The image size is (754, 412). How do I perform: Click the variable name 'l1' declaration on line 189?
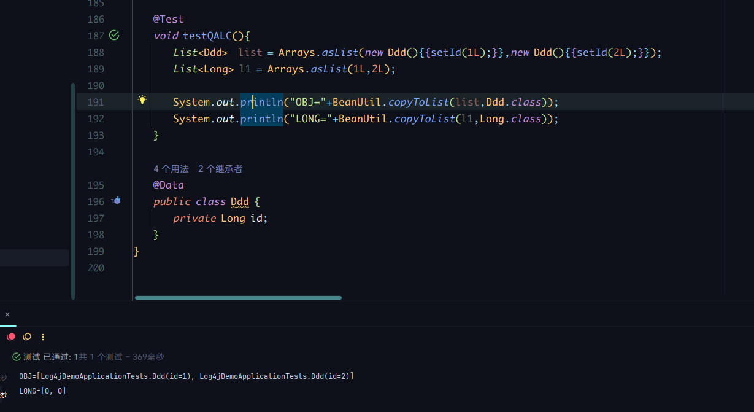pos(244,69)
